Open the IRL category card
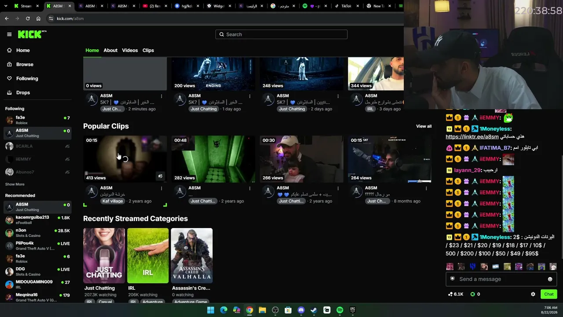 148,255
